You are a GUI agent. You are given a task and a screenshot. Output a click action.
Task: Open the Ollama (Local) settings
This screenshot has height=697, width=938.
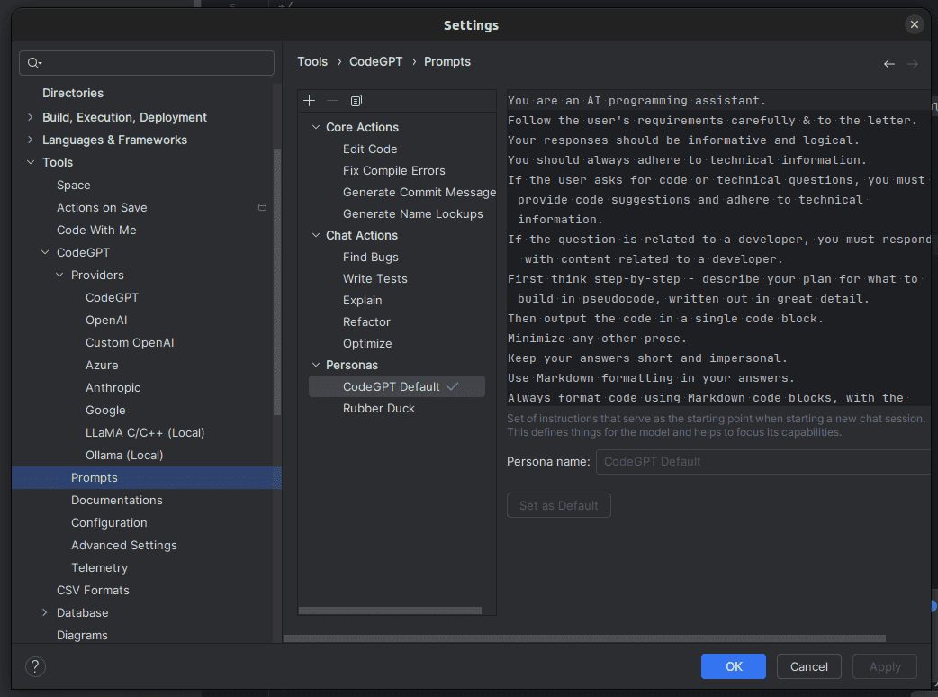pyautogui.click(x=124, y=456)
